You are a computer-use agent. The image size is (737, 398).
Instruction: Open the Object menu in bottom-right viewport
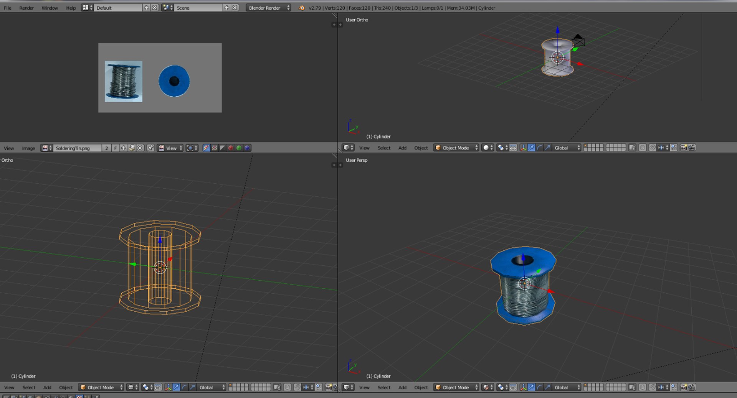pyautogui.click(x=421, y=388)
